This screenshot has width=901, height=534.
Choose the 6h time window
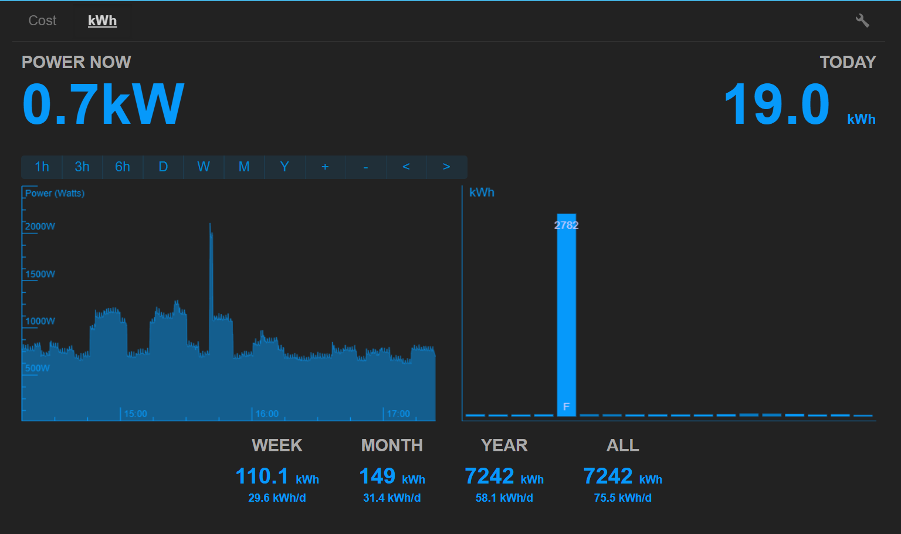click(123, 167)
